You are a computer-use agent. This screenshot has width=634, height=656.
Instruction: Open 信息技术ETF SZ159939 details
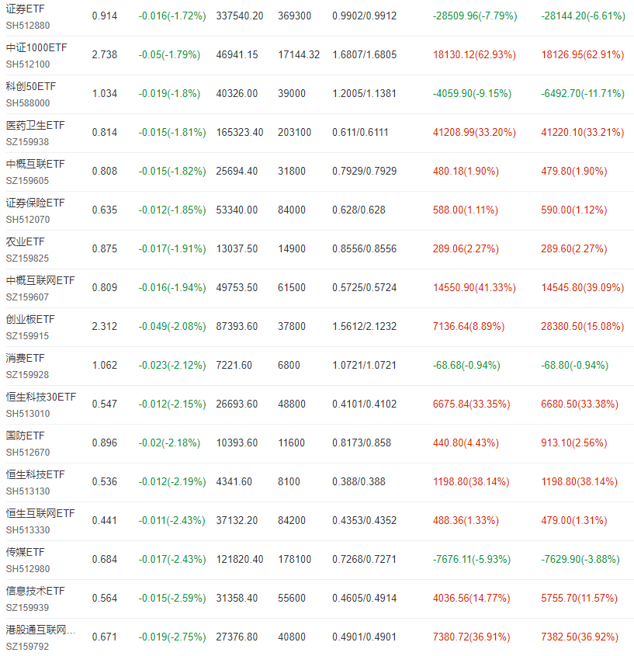(x=34, y=590)
